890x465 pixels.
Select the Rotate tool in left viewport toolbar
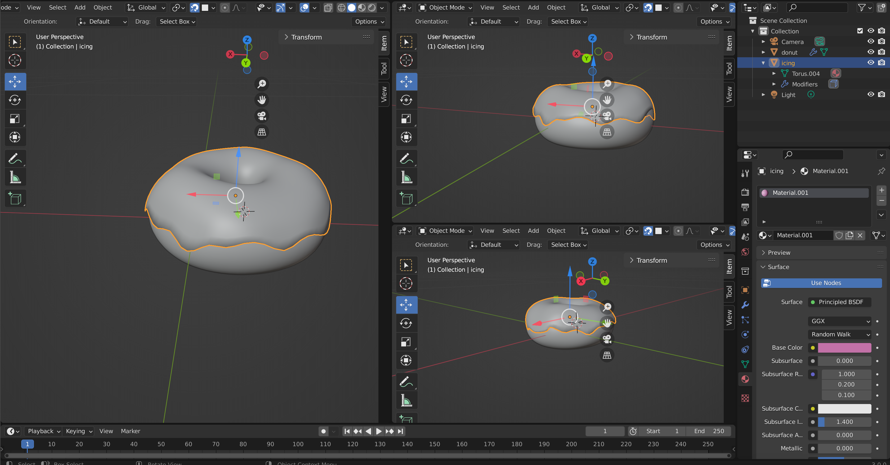[x=15, y=100]
